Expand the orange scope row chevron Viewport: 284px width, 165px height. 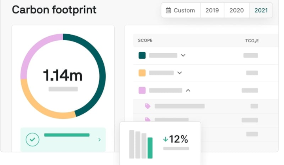coord(180,73)
